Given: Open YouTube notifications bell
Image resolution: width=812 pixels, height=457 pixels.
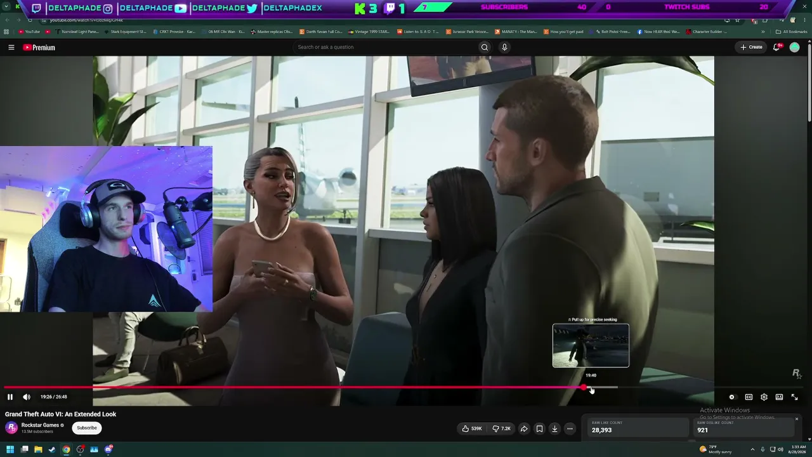Looking at the screenshot, I should (776, 47).
